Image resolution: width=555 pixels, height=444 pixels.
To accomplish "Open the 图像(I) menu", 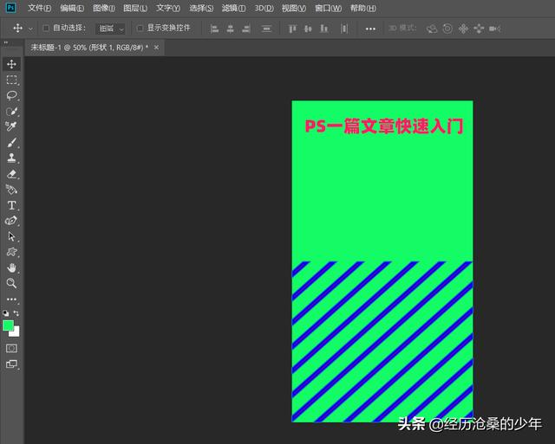I will pyautogui.click(x=104, y=8).
